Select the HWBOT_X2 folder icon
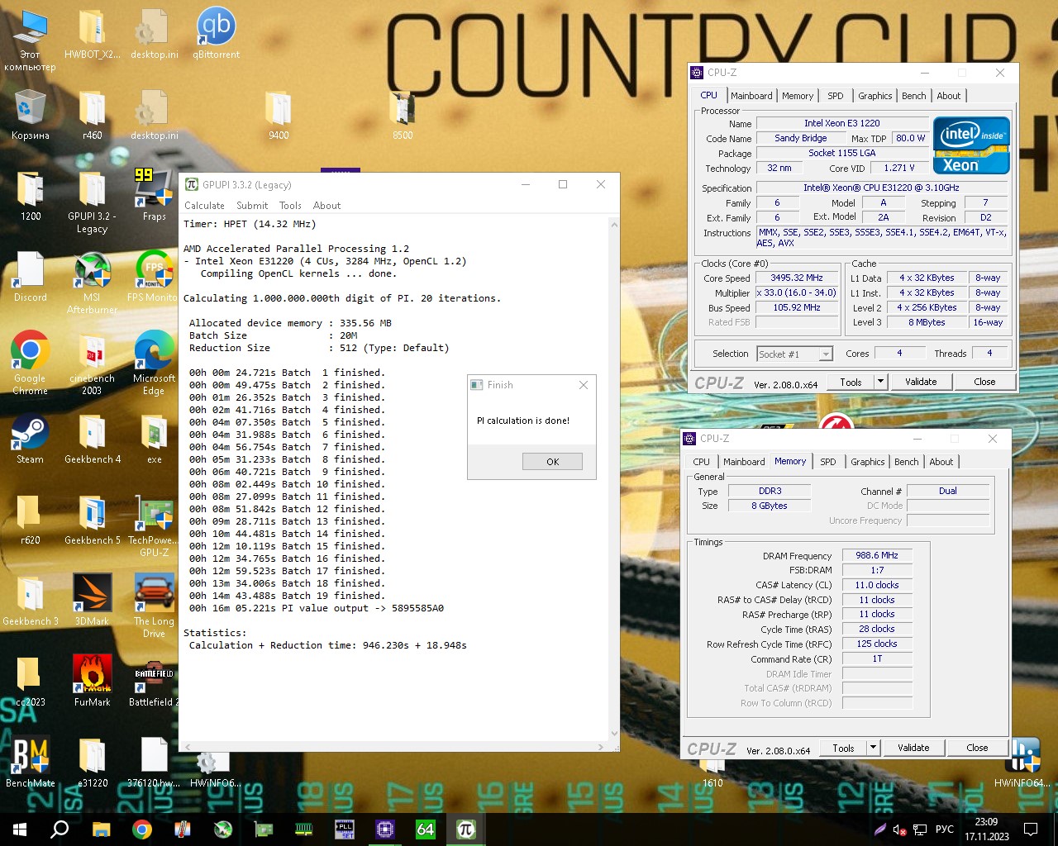The image size is (1058, 846). pos(92,35)
